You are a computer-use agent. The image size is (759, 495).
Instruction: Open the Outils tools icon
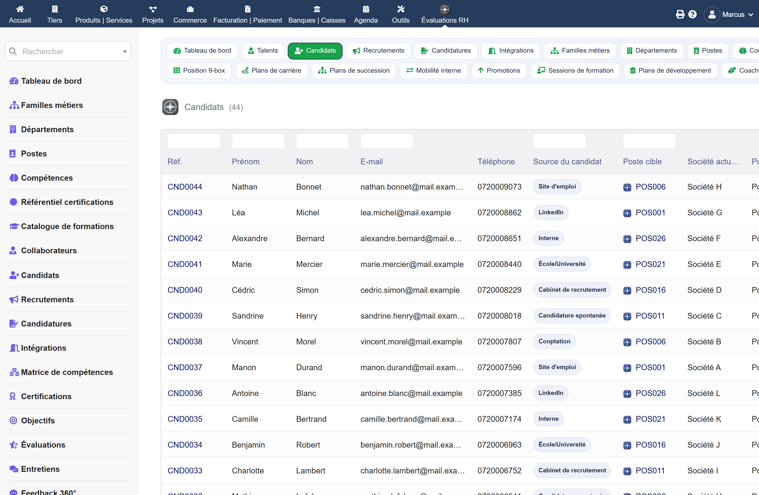[401, 9]
